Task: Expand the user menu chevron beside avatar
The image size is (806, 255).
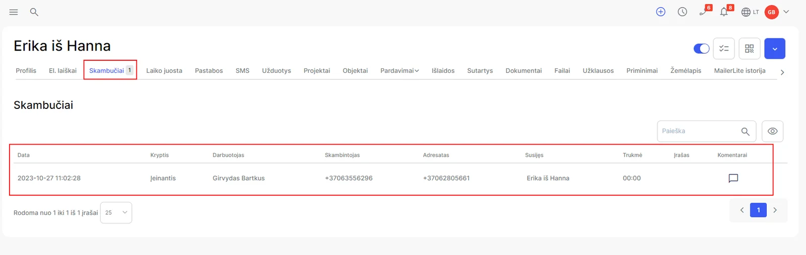Action: click(x=786, y=12)
